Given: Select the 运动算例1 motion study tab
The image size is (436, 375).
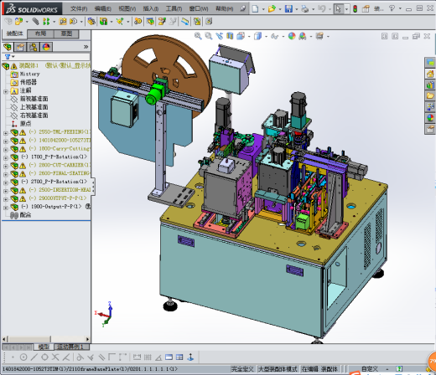Looking at the screenshot, I should click(x=71, y=347).
